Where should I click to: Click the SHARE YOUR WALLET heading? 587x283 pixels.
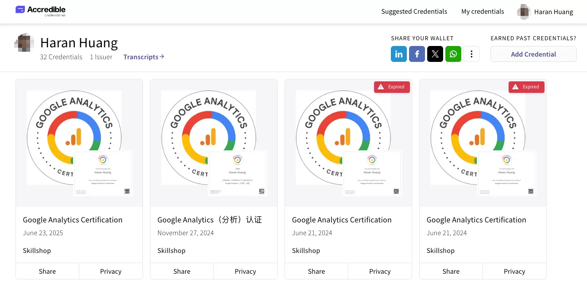[422, 38]
